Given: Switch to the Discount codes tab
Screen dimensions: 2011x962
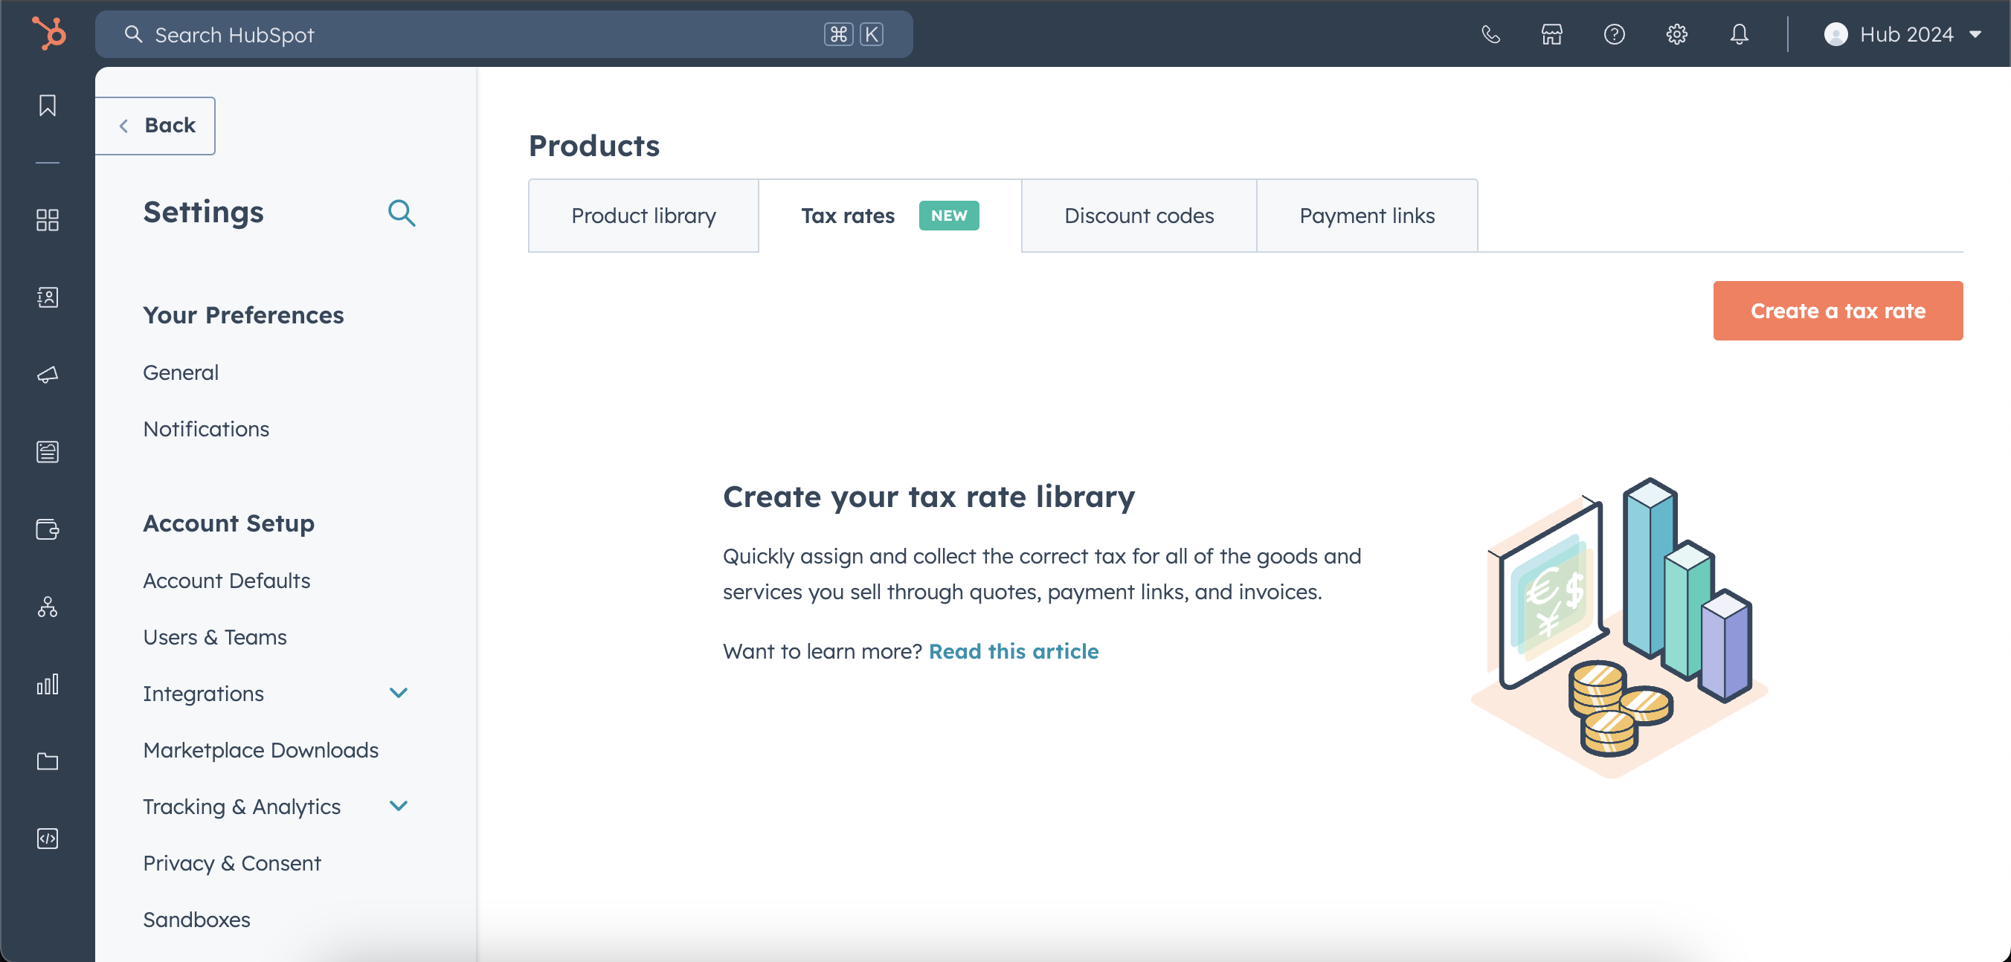Looking at the screenshot, I should pyautogui.click(x=1139, y=216).
